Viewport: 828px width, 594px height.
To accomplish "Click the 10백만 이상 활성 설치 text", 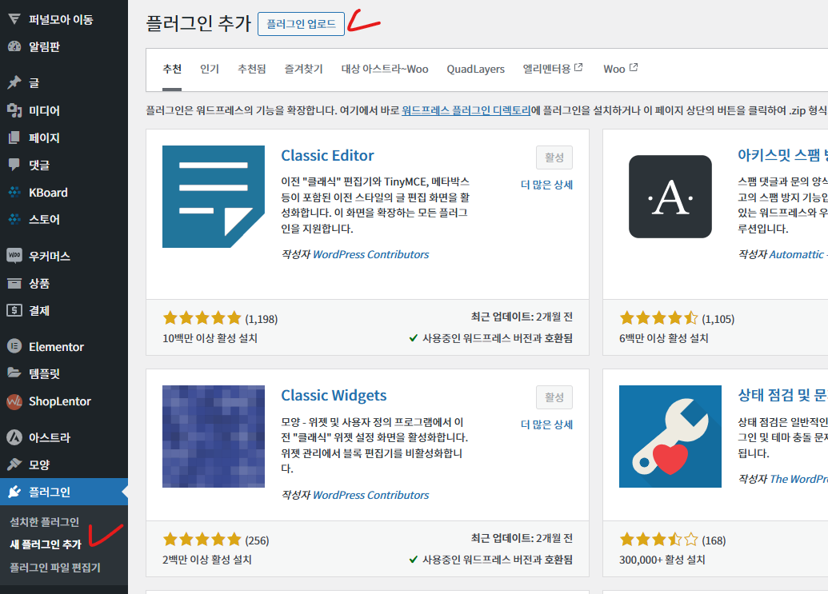I will click(x=210, y=338).
